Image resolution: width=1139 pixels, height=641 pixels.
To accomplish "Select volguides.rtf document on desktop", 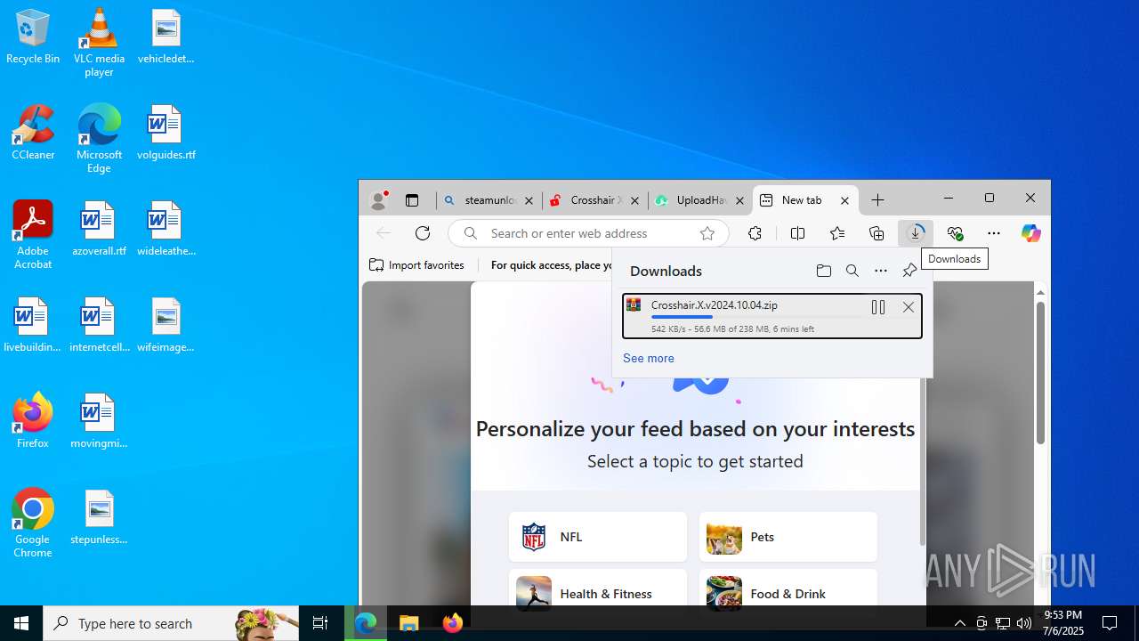I will click(166, 134).
